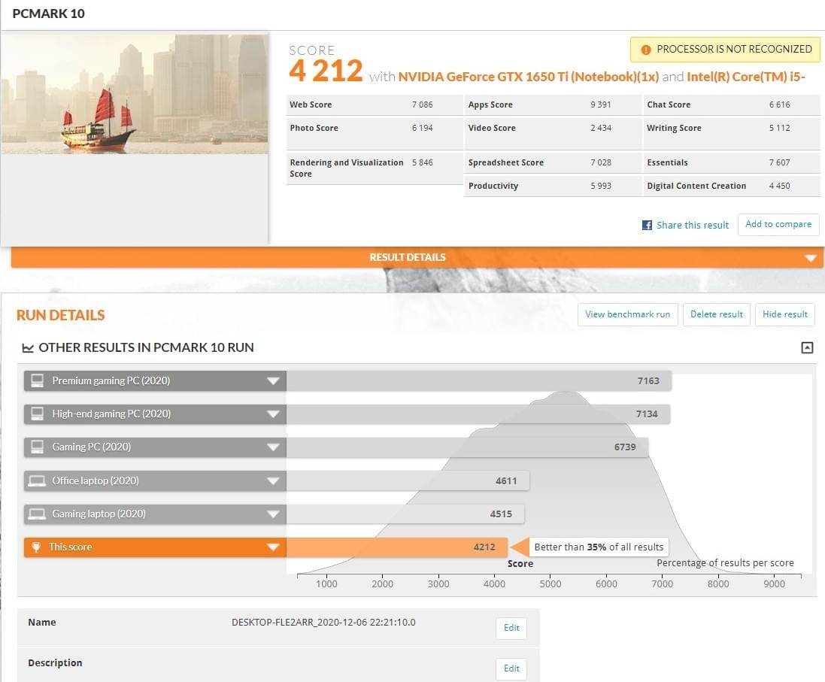Click the chart icon beside Other Results heading
This screenshot has width=825, height=682.
pyautogui.click(x=27, y=348)
